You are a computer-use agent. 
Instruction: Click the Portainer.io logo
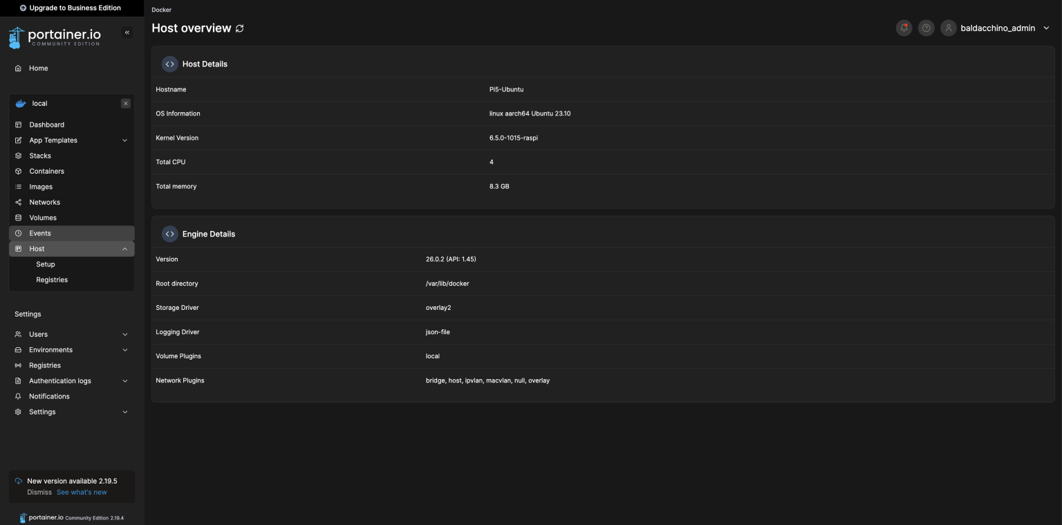(55, 37)
